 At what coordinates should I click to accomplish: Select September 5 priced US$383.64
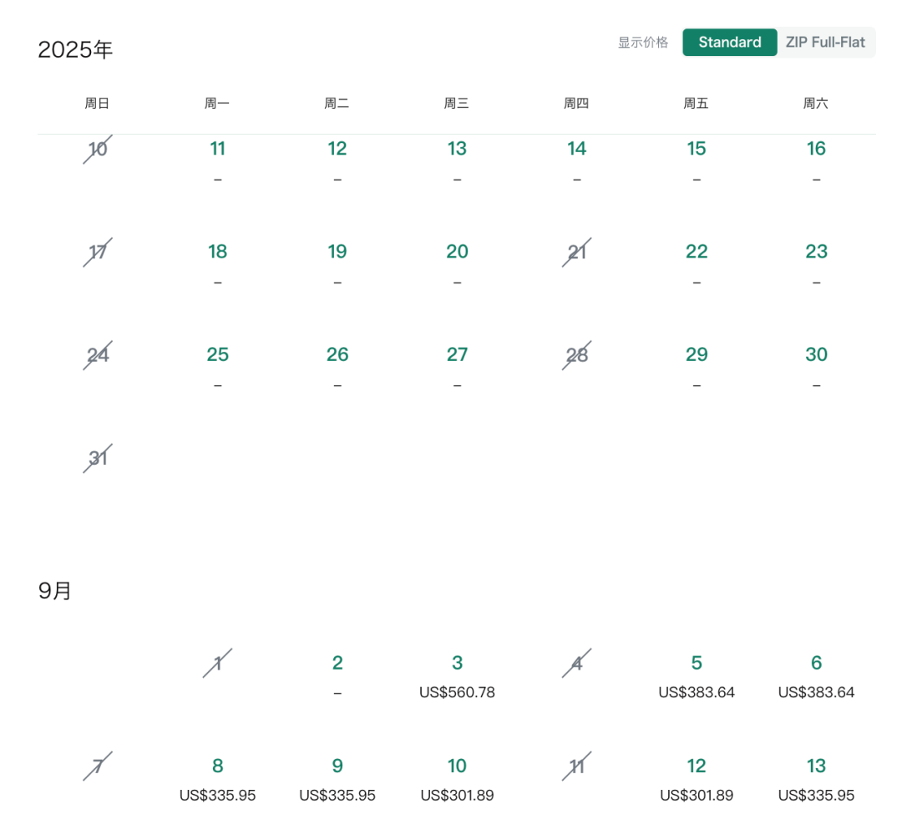point(696,675)
